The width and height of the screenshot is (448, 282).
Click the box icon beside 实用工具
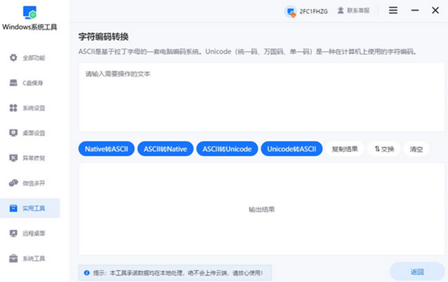pyautogui.click(x=13, y=208)
